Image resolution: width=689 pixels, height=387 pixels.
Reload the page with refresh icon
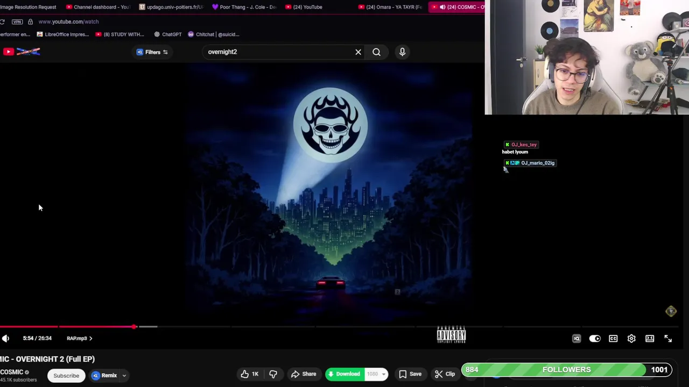(3, 21)
